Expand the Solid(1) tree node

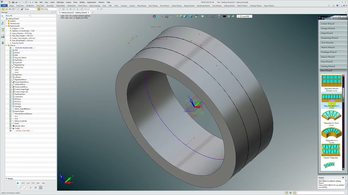point(6,21)
